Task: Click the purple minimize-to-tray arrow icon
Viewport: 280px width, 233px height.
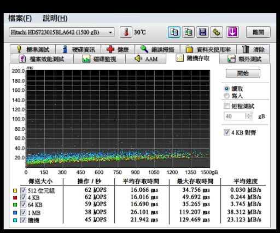Action: (232, 32)
